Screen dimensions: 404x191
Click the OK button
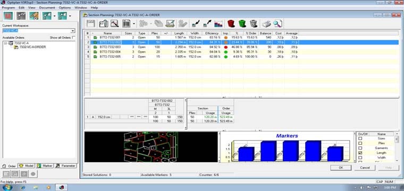coord(341,168)
